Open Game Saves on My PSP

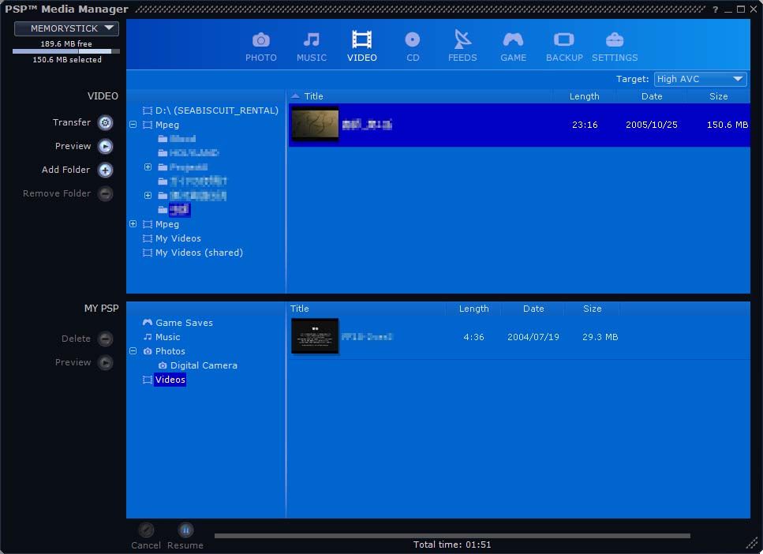pyautogui.click(x=184, y=323)
